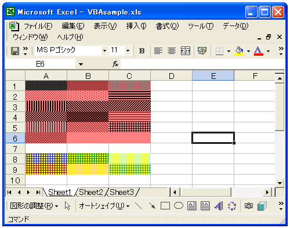Viewport: 290px width, 228px height.
Task: Click the yellow fill color bucket
Action: click(239, 51)
